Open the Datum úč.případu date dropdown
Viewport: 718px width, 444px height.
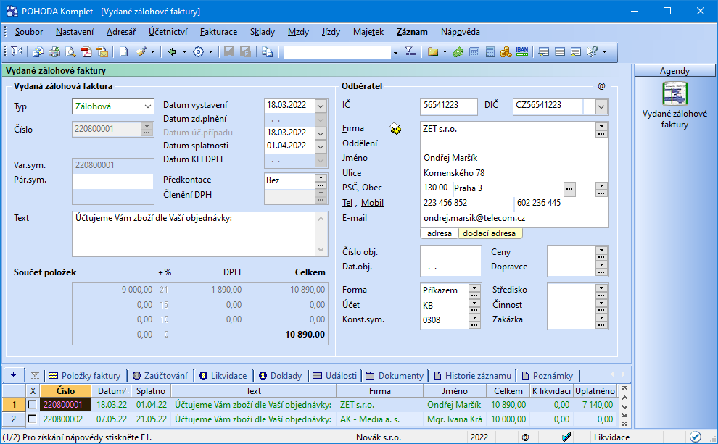tap(321, 133)
